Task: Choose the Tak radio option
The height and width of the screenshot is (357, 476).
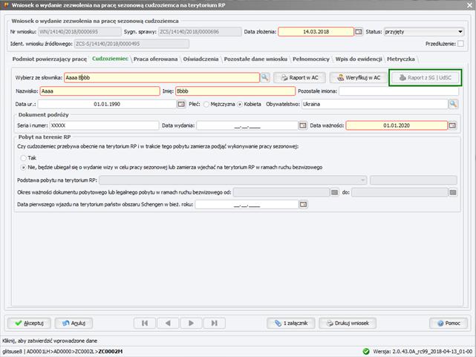Action: tap(23, 158)
